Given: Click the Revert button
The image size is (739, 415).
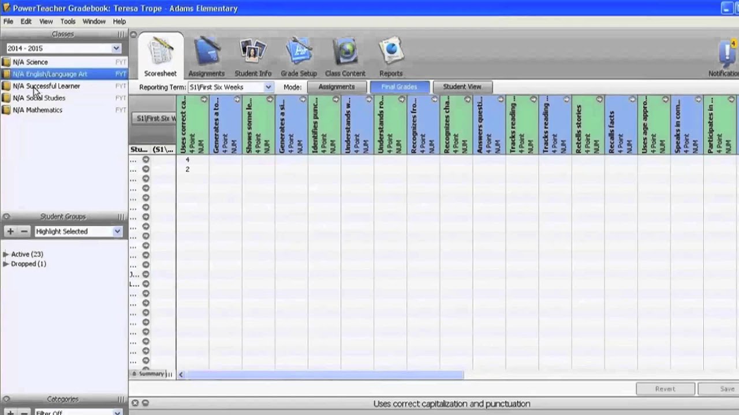Looking at the screenshot, I should 665,389.
